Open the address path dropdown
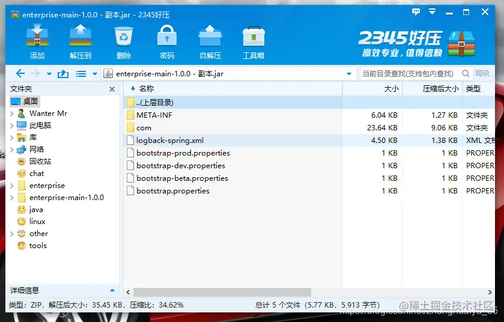Screen dimensions: 504x322 (349, 74)
